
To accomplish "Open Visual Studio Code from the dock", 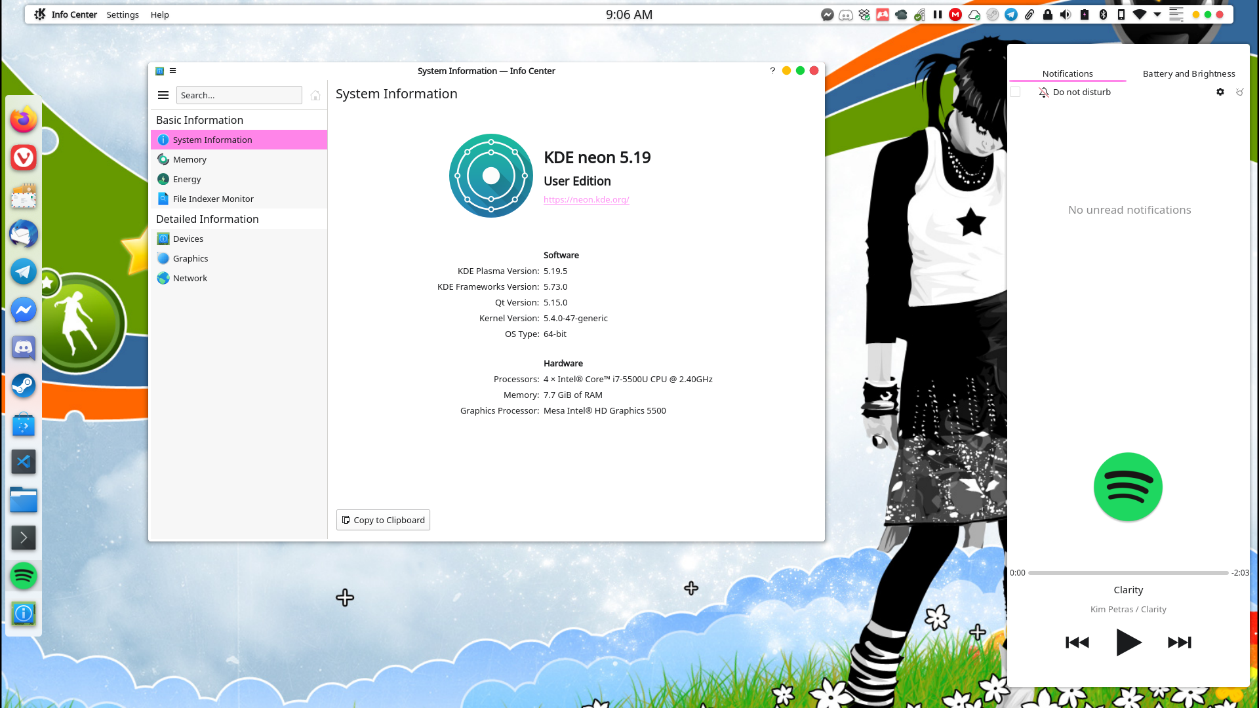I will click(24, 462).
